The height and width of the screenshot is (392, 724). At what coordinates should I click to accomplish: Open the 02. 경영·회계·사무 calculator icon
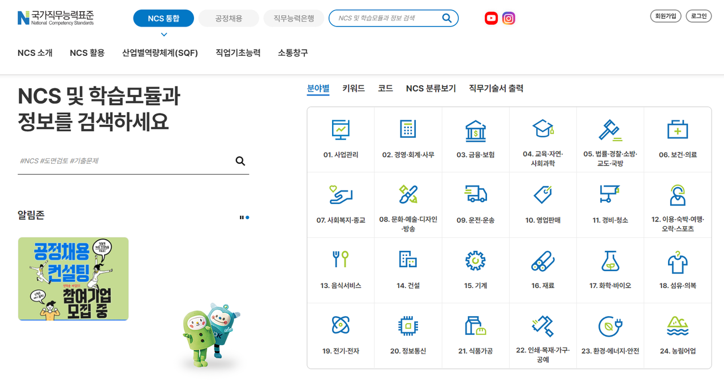point(408,129)
